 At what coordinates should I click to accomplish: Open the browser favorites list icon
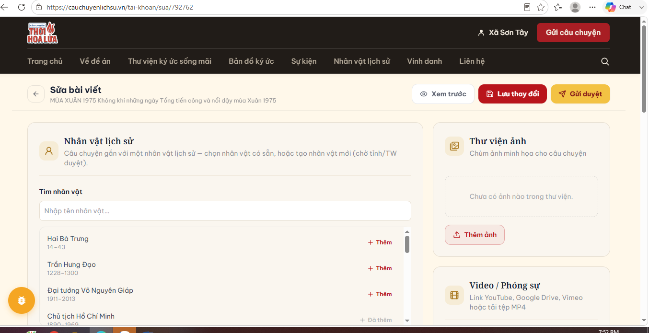click(x=558, y=7)
